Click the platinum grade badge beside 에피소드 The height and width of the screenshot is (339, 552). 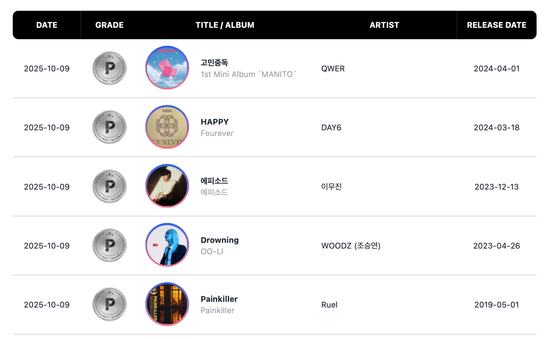[x=110, y=187]
